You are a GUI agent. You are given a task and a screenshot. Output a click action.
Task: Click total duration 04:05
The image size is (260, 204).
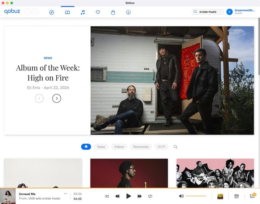coord(78,199)
